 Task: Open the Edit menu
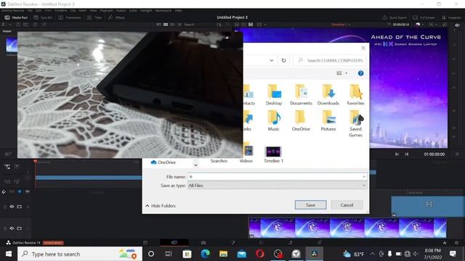pos(39,10)
